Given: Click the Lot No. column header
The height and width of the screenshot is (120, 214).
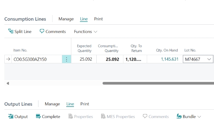Looking at the screenshot, I should coord(190,50).
